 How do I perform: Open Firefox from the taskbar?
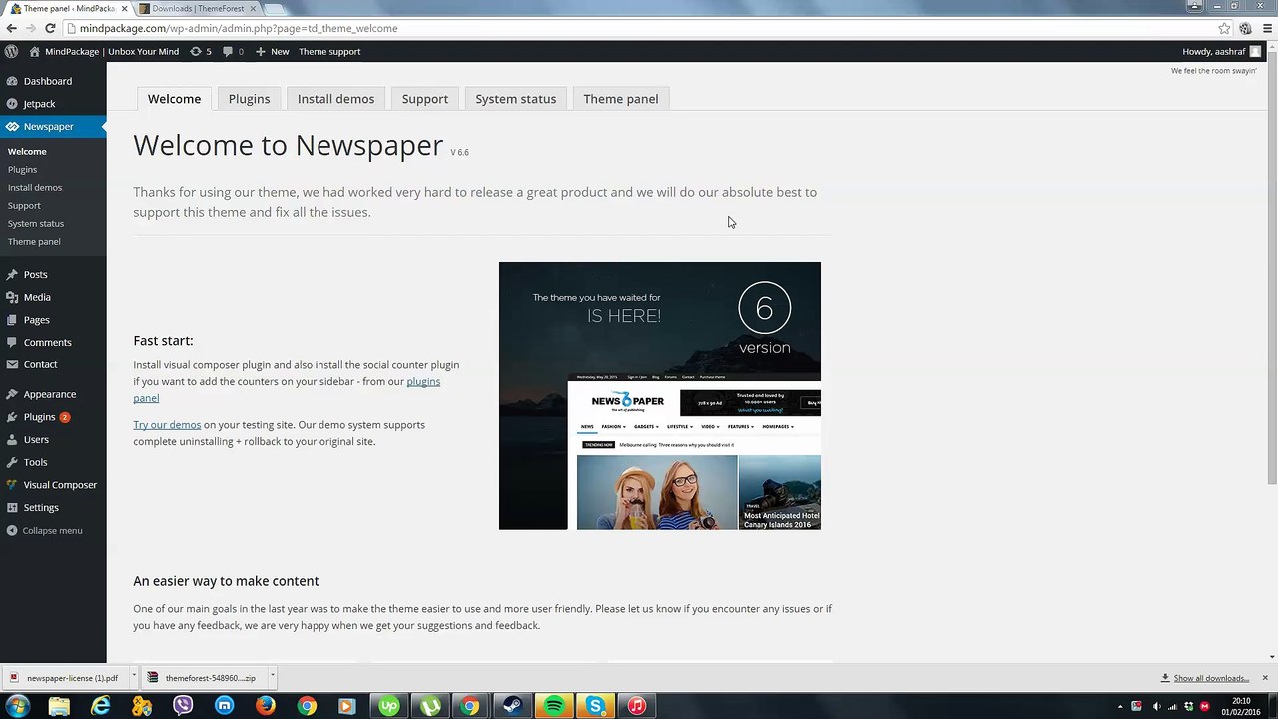(265, 706)
